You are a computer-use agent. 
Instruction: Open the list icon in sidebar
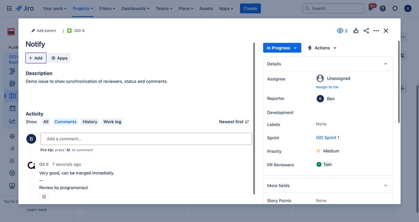pyautogui.click(x=12, y=149)
